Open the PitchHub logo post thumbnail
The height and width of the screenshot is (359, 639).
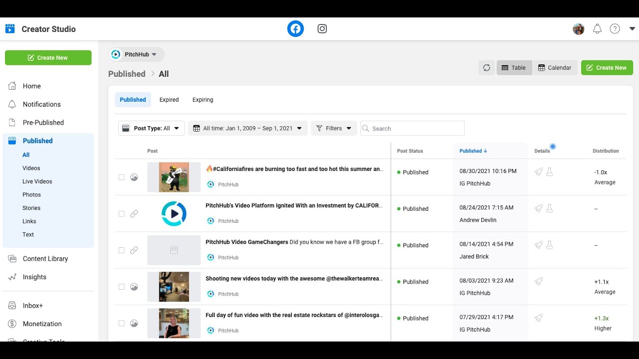click(x=174, y=213)
